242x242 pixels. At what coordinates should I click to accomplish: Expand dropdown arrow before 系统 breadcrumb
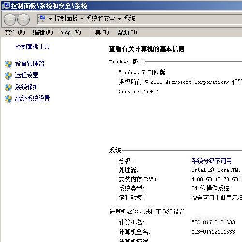(119, 19)
